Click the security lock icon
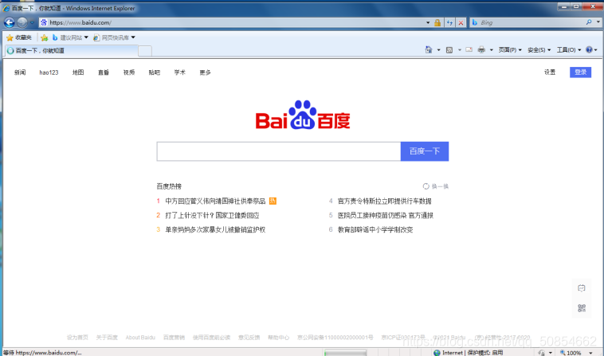The height and width of the screenshot is (356, 604). point(437,23)
